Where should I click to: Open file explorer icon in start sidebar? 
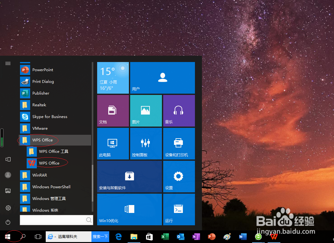(x=8, y=190)
